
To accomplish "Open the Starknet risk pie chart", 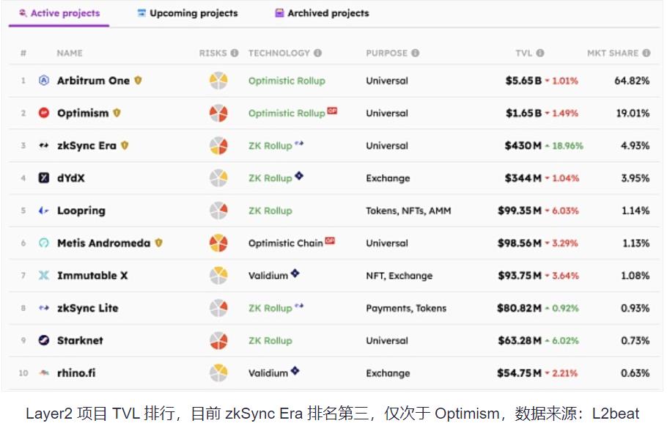I will (218, 340).
